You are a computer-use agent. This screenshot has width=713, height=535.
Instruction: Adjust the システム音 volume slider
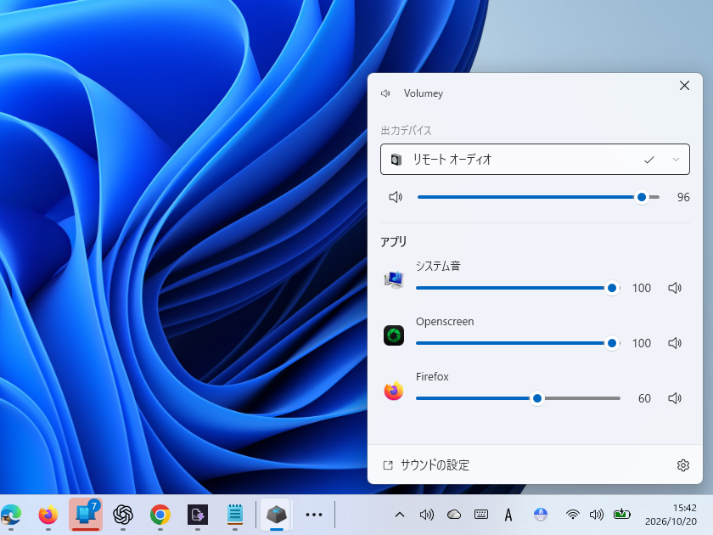point(518,288)
